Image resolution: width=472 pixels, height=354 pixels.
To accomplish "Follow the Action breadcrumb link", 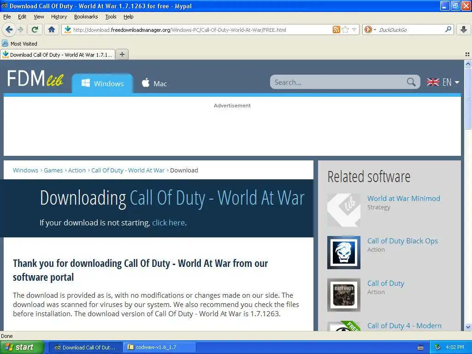I will pyautogui.click(x=77, y=170).
